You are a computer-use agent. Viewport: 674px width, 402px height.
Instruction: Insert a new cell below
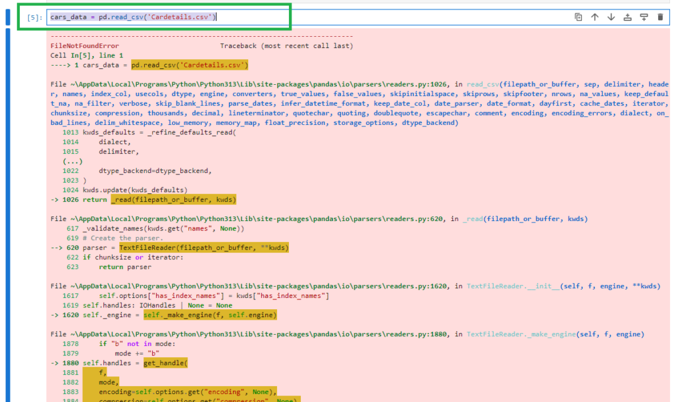(x=644, y=17)
